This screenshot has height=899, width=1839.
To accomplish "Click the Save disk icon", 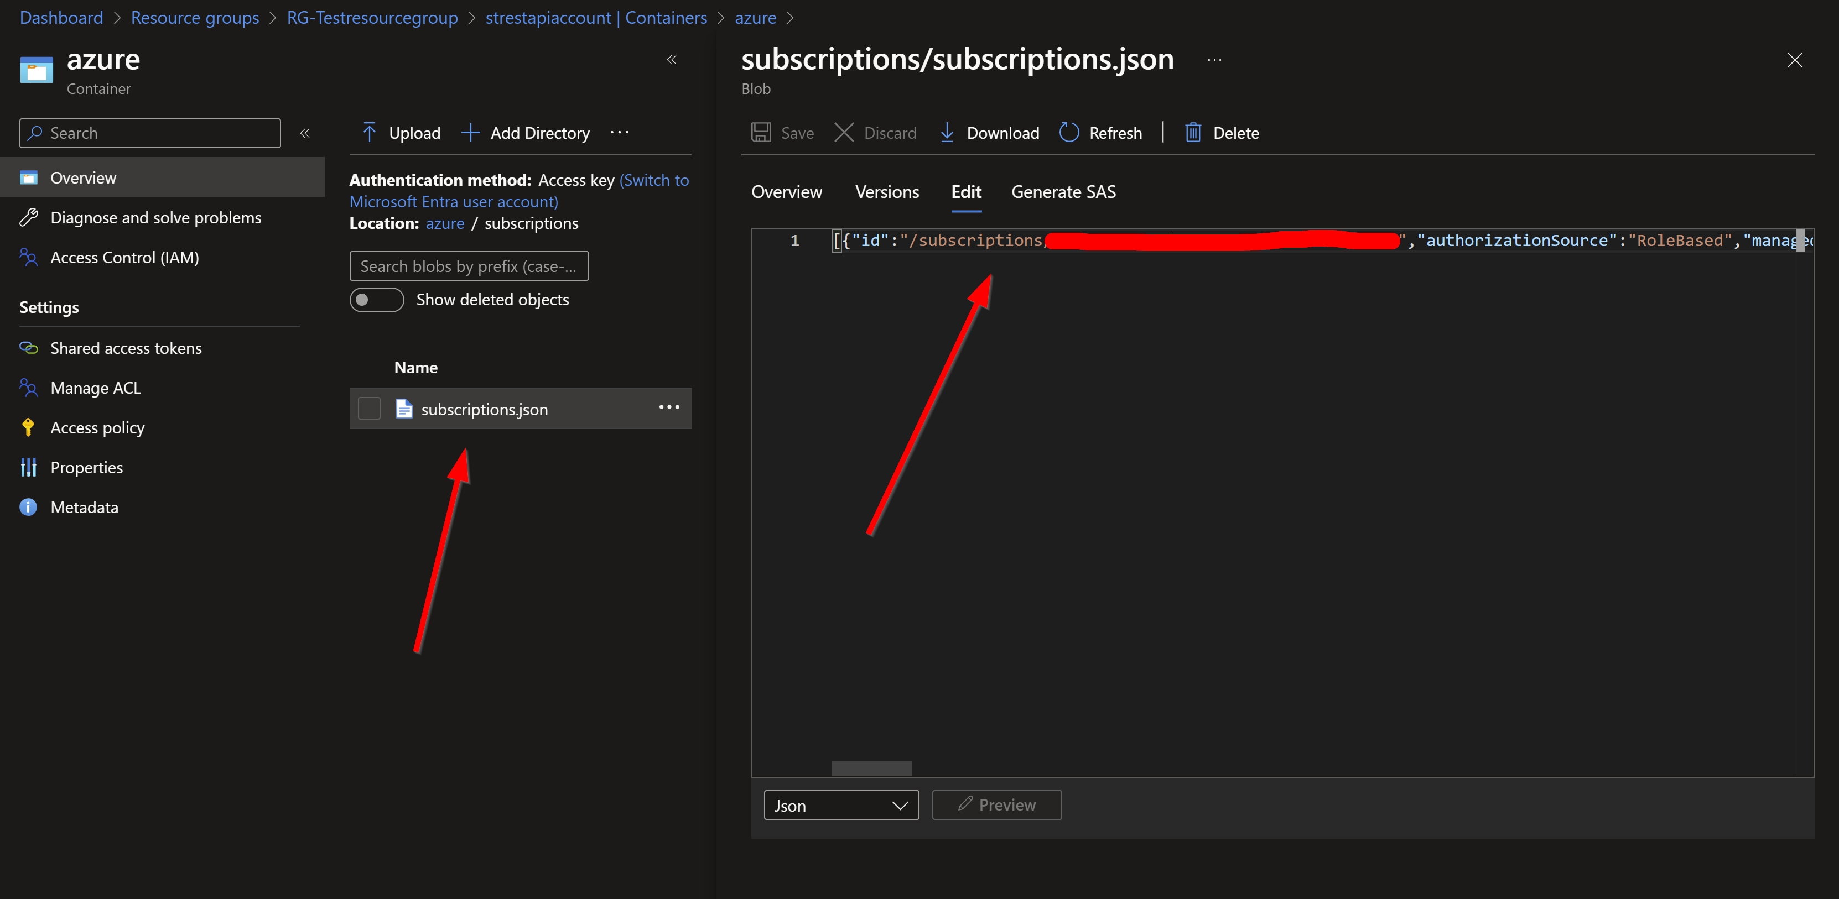I will [761, 133].
